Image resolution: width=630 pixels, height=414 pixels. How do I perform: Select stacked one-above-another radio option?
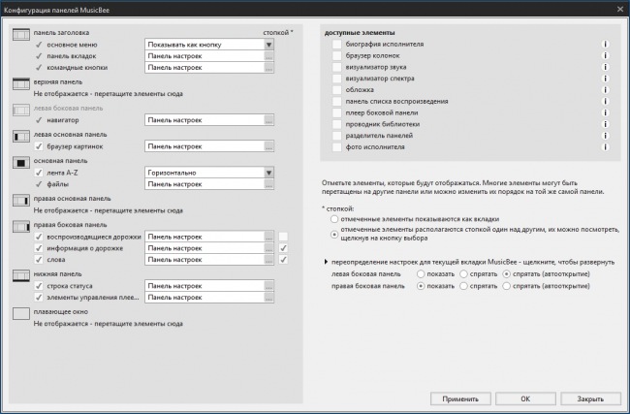click(334, 234)
